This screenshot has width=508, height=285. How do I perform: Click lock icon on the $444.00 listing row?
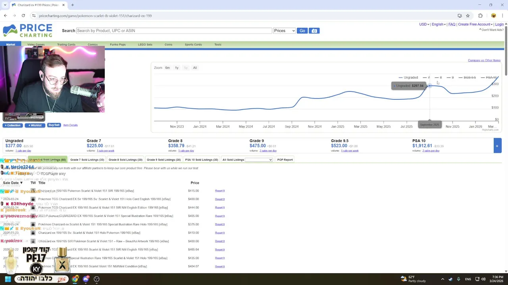(33, 207)
